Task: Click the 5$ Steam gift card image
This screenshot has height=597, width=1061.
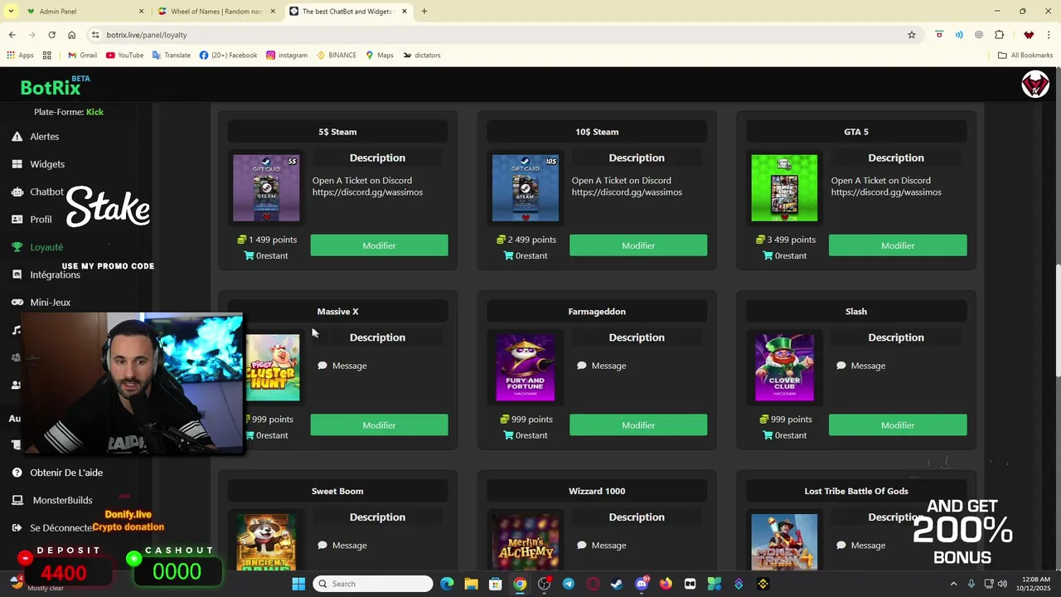Action: click(266, 188)
